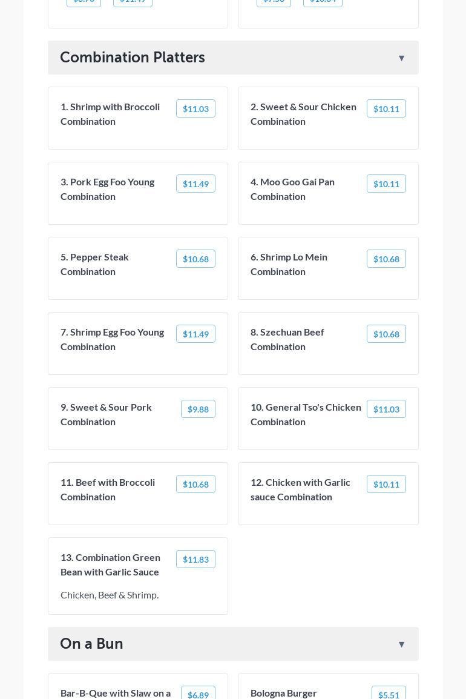Viewport: 466px width, 699px height.
Task: Collapse the Combination Platters section arrow
Action: (x=401, y=58)
